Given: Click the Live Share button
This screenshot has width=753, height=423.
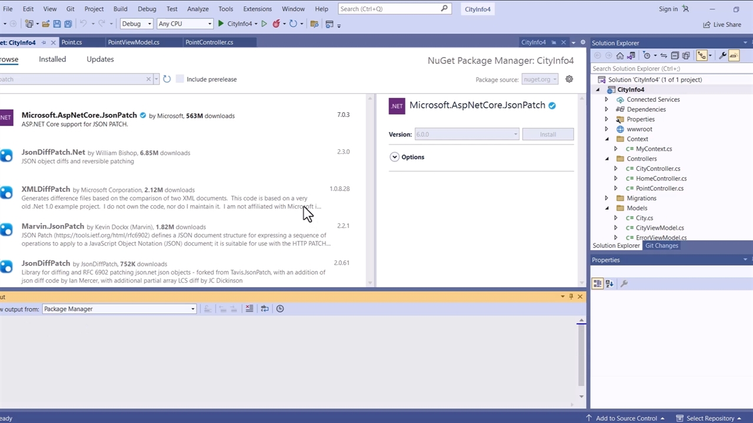Looking at the screenshot, I should [x=722, y=25].
